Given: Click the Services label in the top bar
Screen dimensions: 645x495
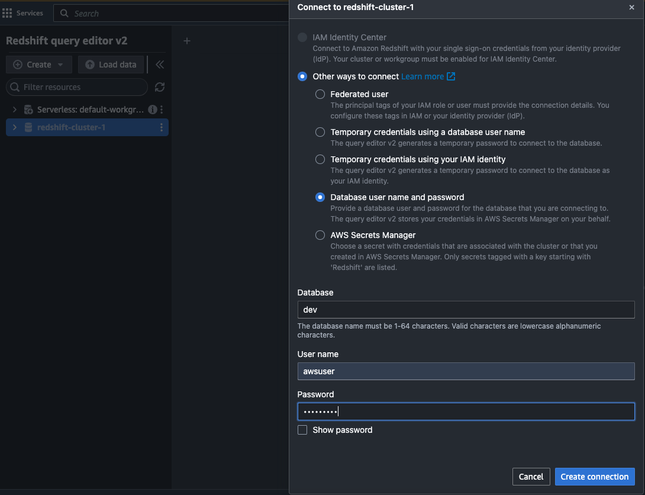Looking at the screenshot, I should click(30, 13).
